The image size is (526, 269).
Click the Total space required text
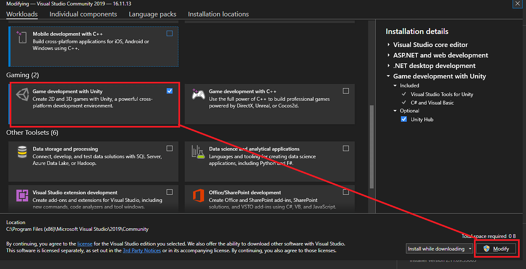(x=489, y=236)
